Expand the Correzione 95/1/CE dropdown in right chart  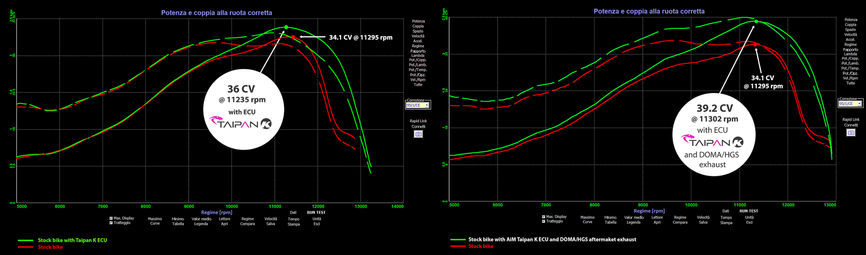859,104
